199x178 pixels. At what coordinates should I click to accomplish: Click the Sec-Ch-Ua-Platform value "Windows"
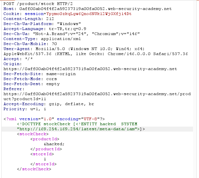(x=69, y=24)
